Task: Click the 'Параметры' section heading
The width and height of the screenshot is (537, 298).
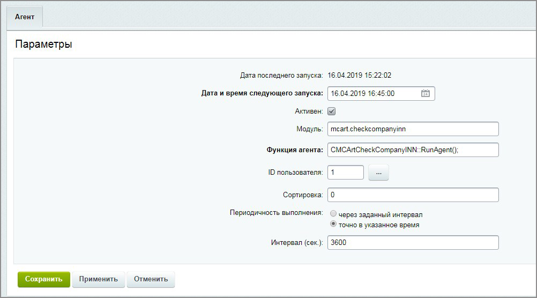Action: pyautogui.click(x=43, y=44)
